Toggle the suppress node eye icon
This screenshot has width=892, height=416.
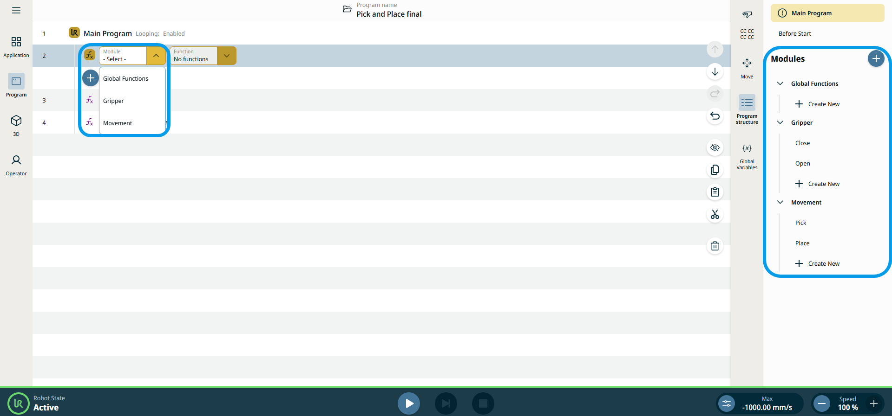point(715,147)
